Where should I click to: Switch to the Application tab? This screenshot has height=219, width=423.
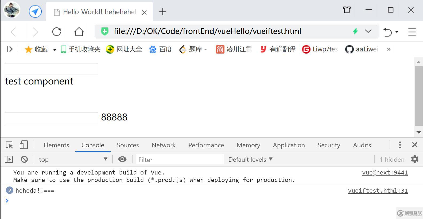click(289, 145)
